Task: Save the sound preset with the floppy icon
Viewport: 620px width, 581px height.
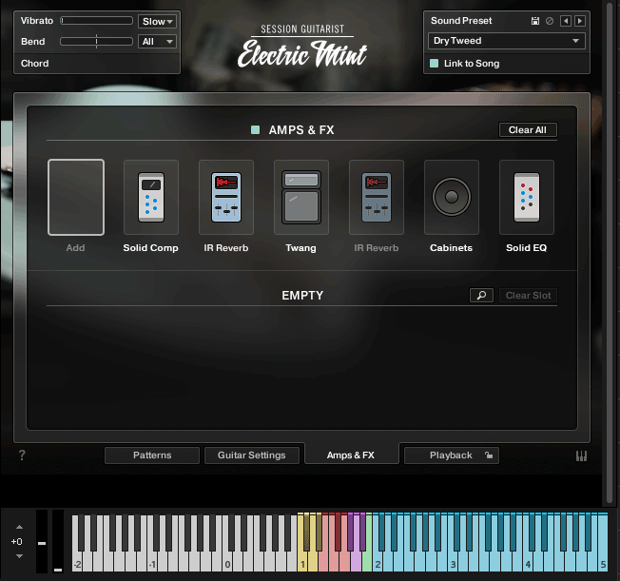Action: (535, 21)
